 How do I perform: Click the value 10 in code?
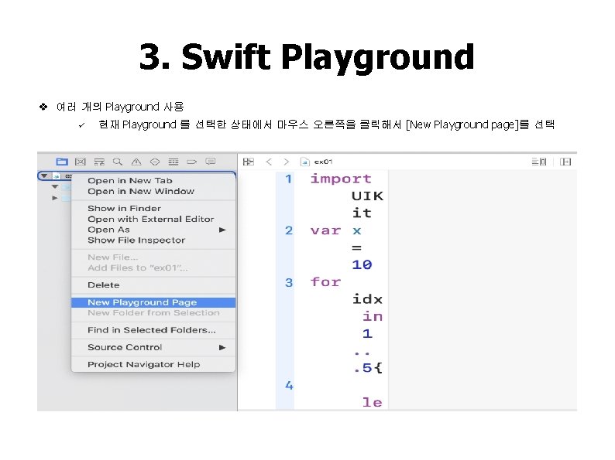tap(362, 265)
